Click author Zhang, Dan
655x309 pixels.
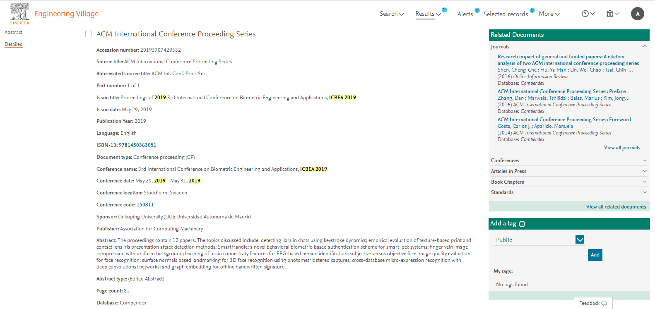coord(511,98)
